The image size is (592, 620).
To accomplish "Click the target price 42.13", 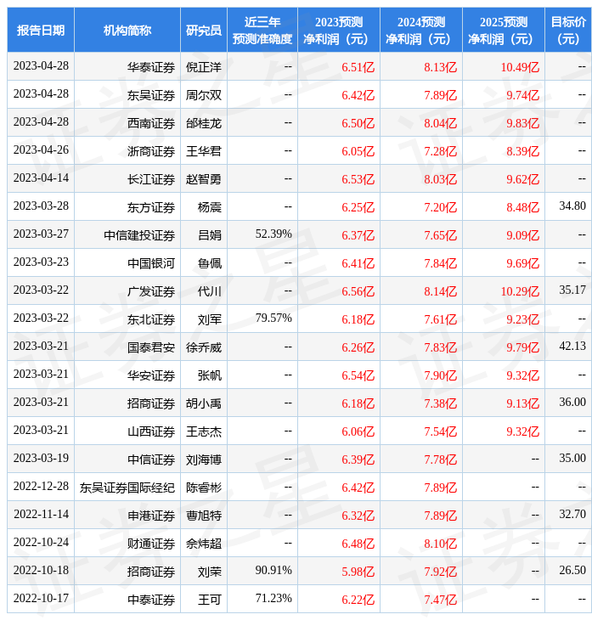I will [x=572, y=347].
